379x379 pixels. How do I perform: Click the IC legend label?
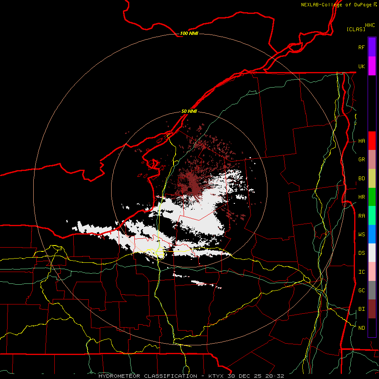(x=361, y=272)
